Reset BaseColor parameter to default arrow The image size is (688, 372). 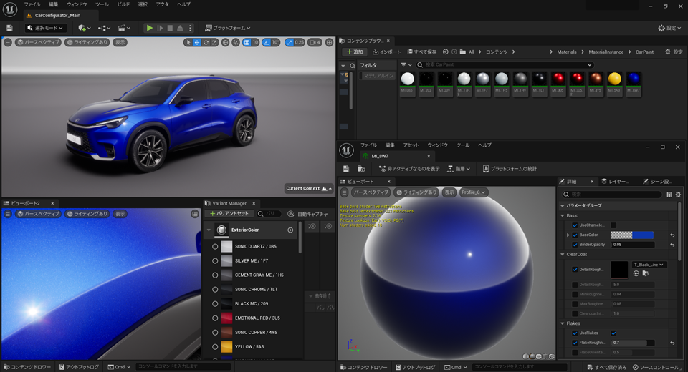click(672, 235)
